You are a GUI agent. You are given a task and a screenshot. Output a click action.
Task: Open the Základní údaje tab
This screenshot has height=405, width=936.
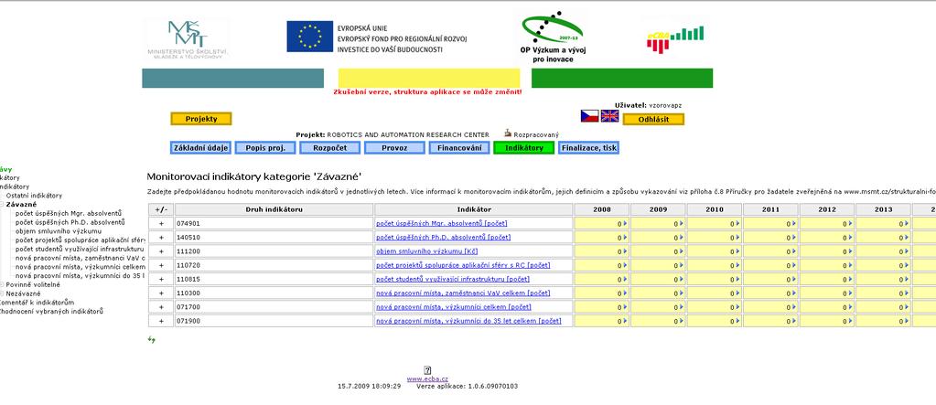click(200, 148)
